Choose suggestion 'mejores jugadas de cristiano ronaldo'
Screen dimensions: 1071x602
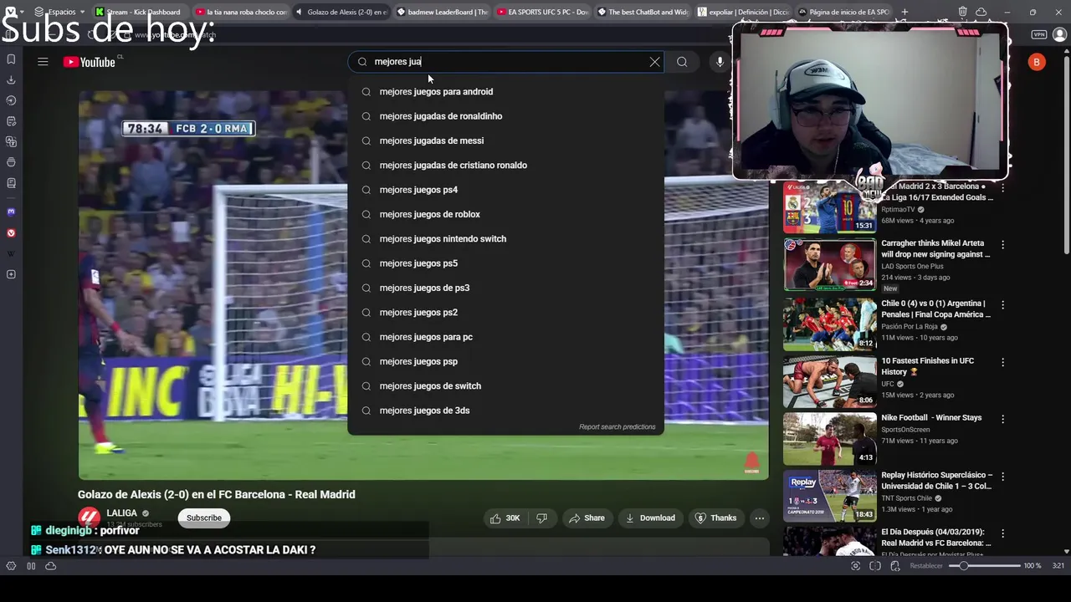point(505,166)
